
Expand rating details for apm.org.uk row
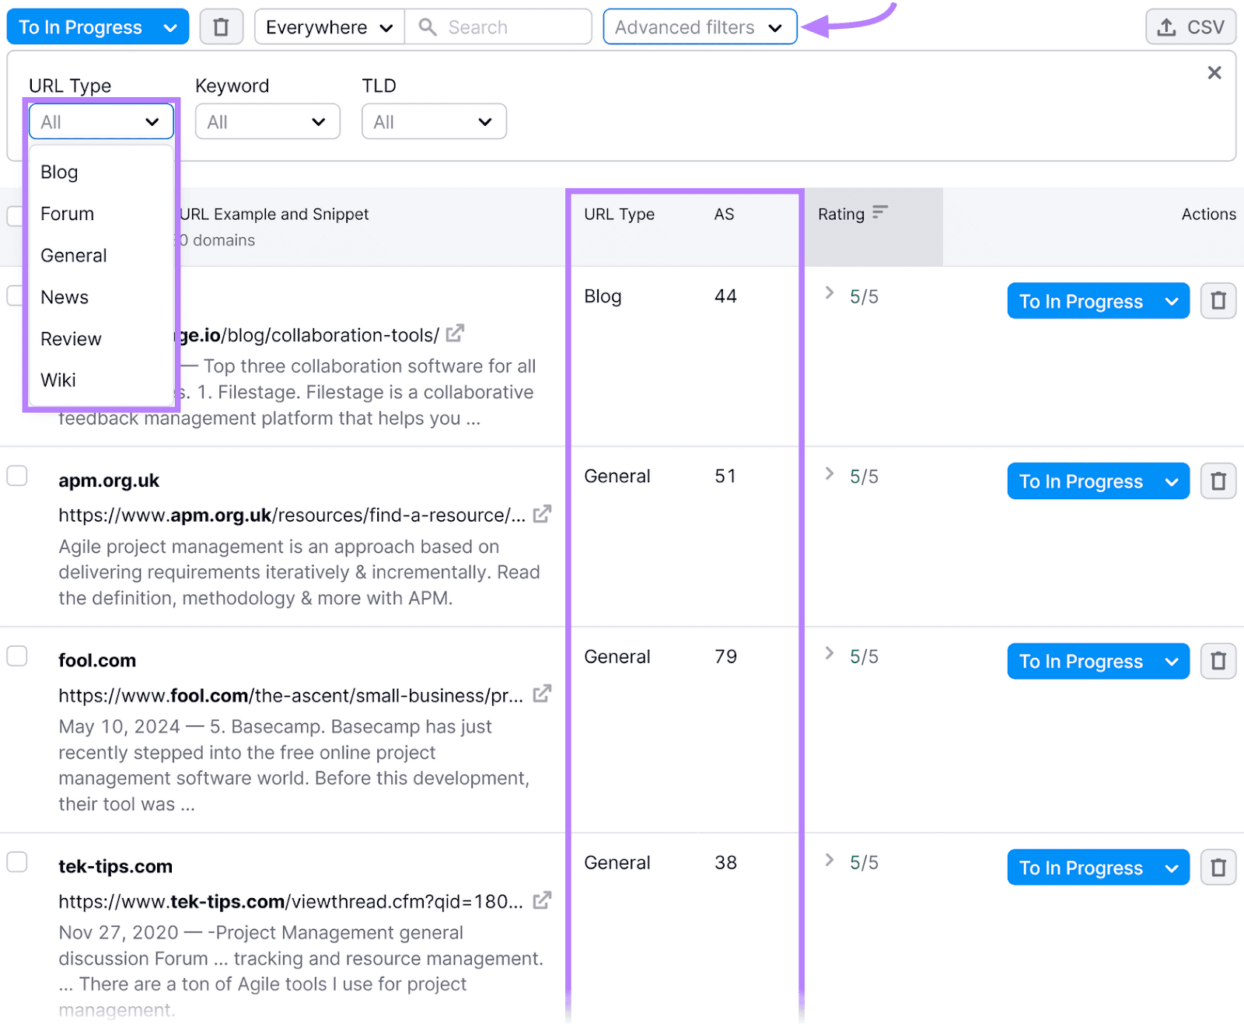coord(829,474)
